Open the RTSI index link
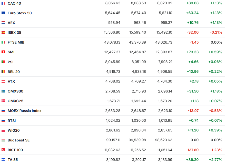Image resolution: width=225 pixels, height=164 pixels. 12,121
